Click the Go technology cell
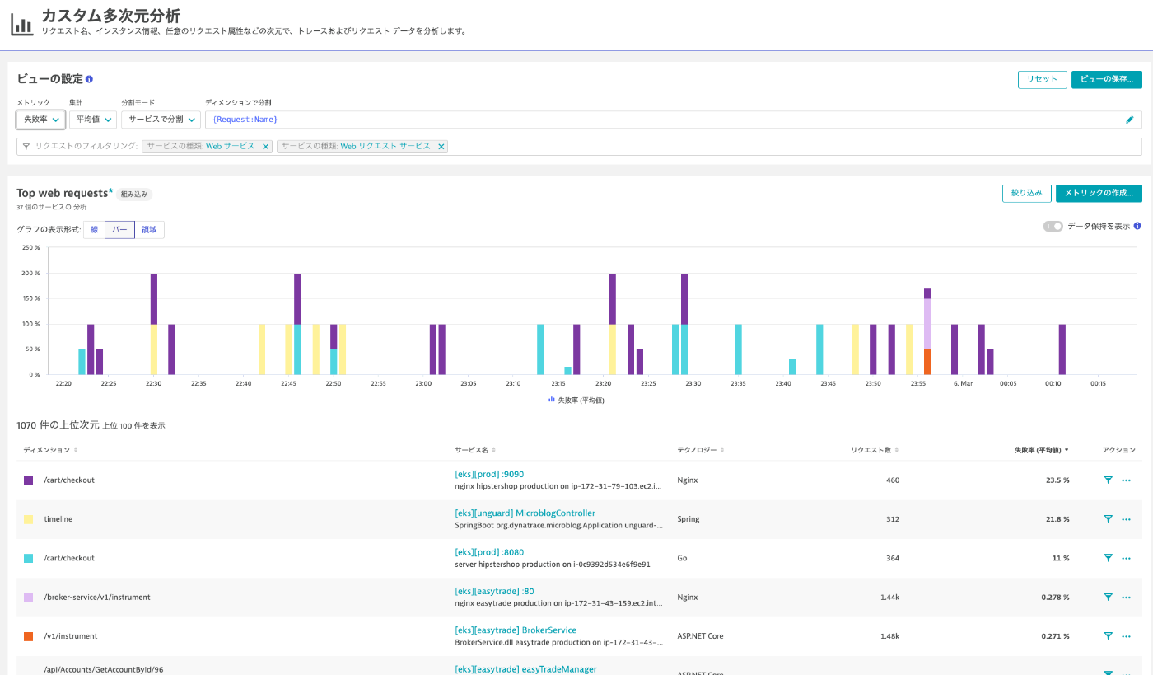Screen dimensions: 1153x675 [x=682, y=558]
